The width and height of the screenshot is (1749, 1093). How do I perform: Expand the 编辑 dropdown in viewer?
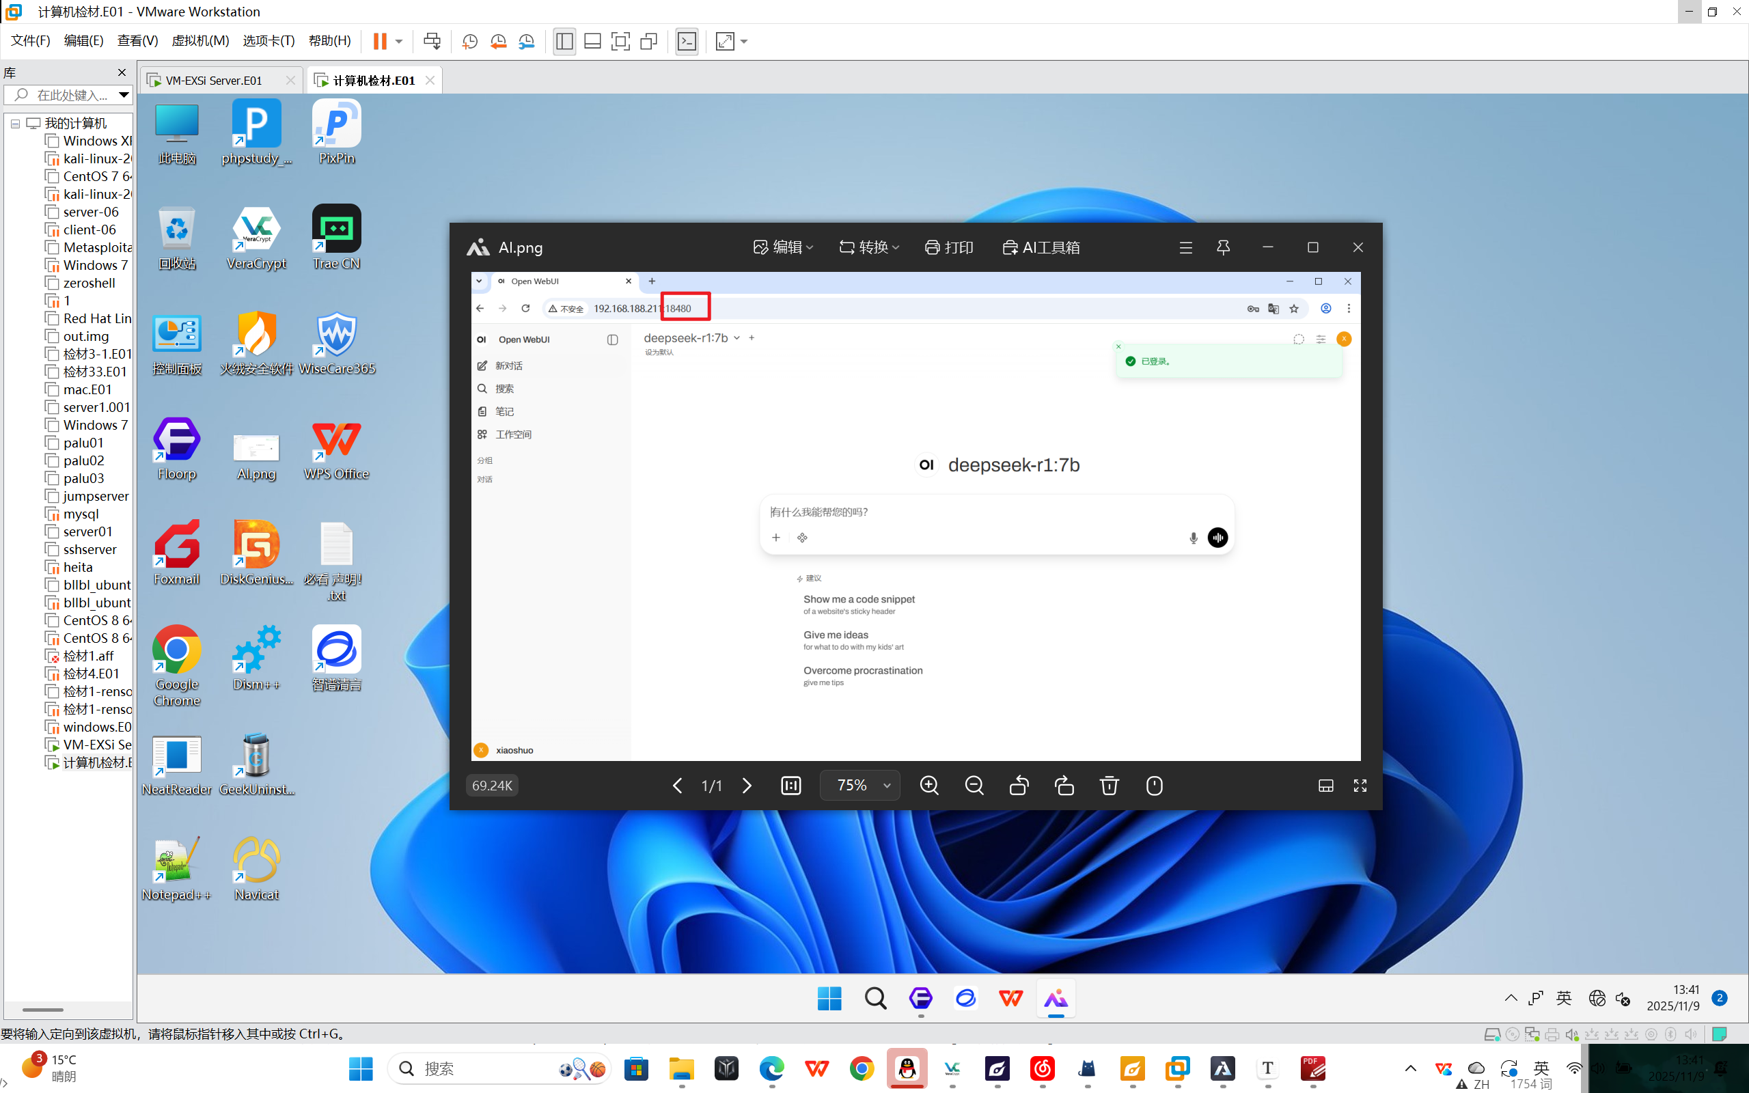tap(784, 248)
